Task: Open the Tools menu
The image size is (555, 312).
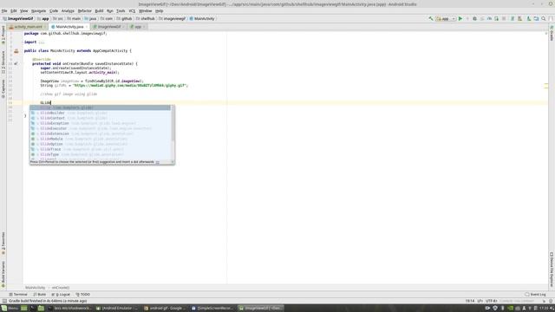Action: click(x=121, y=11)
